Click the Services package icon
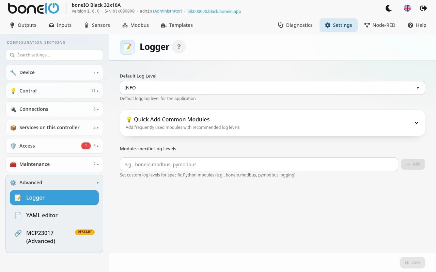The image size is (436, 272). point(13,128)
